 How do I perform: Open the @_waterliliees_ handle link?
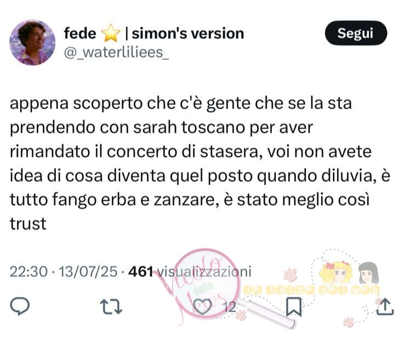pos(116,53)
